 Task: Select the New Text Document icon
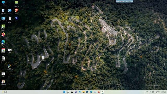pos(43,59)
